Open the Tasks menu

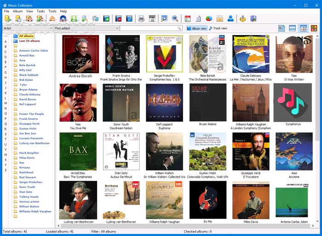pyautogui.click(x=41, y=11)
